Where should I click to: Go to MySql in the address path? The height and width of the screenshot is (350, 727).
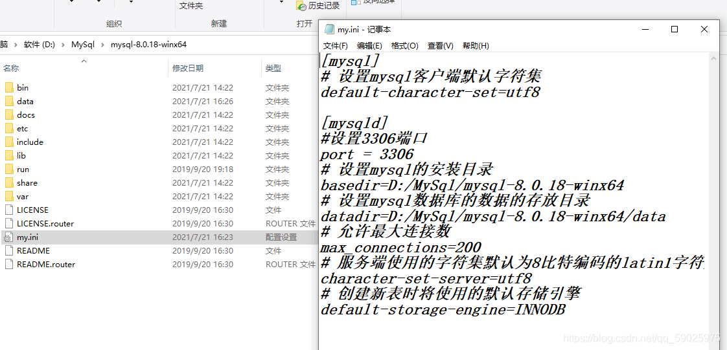click(x=82, y=45)
